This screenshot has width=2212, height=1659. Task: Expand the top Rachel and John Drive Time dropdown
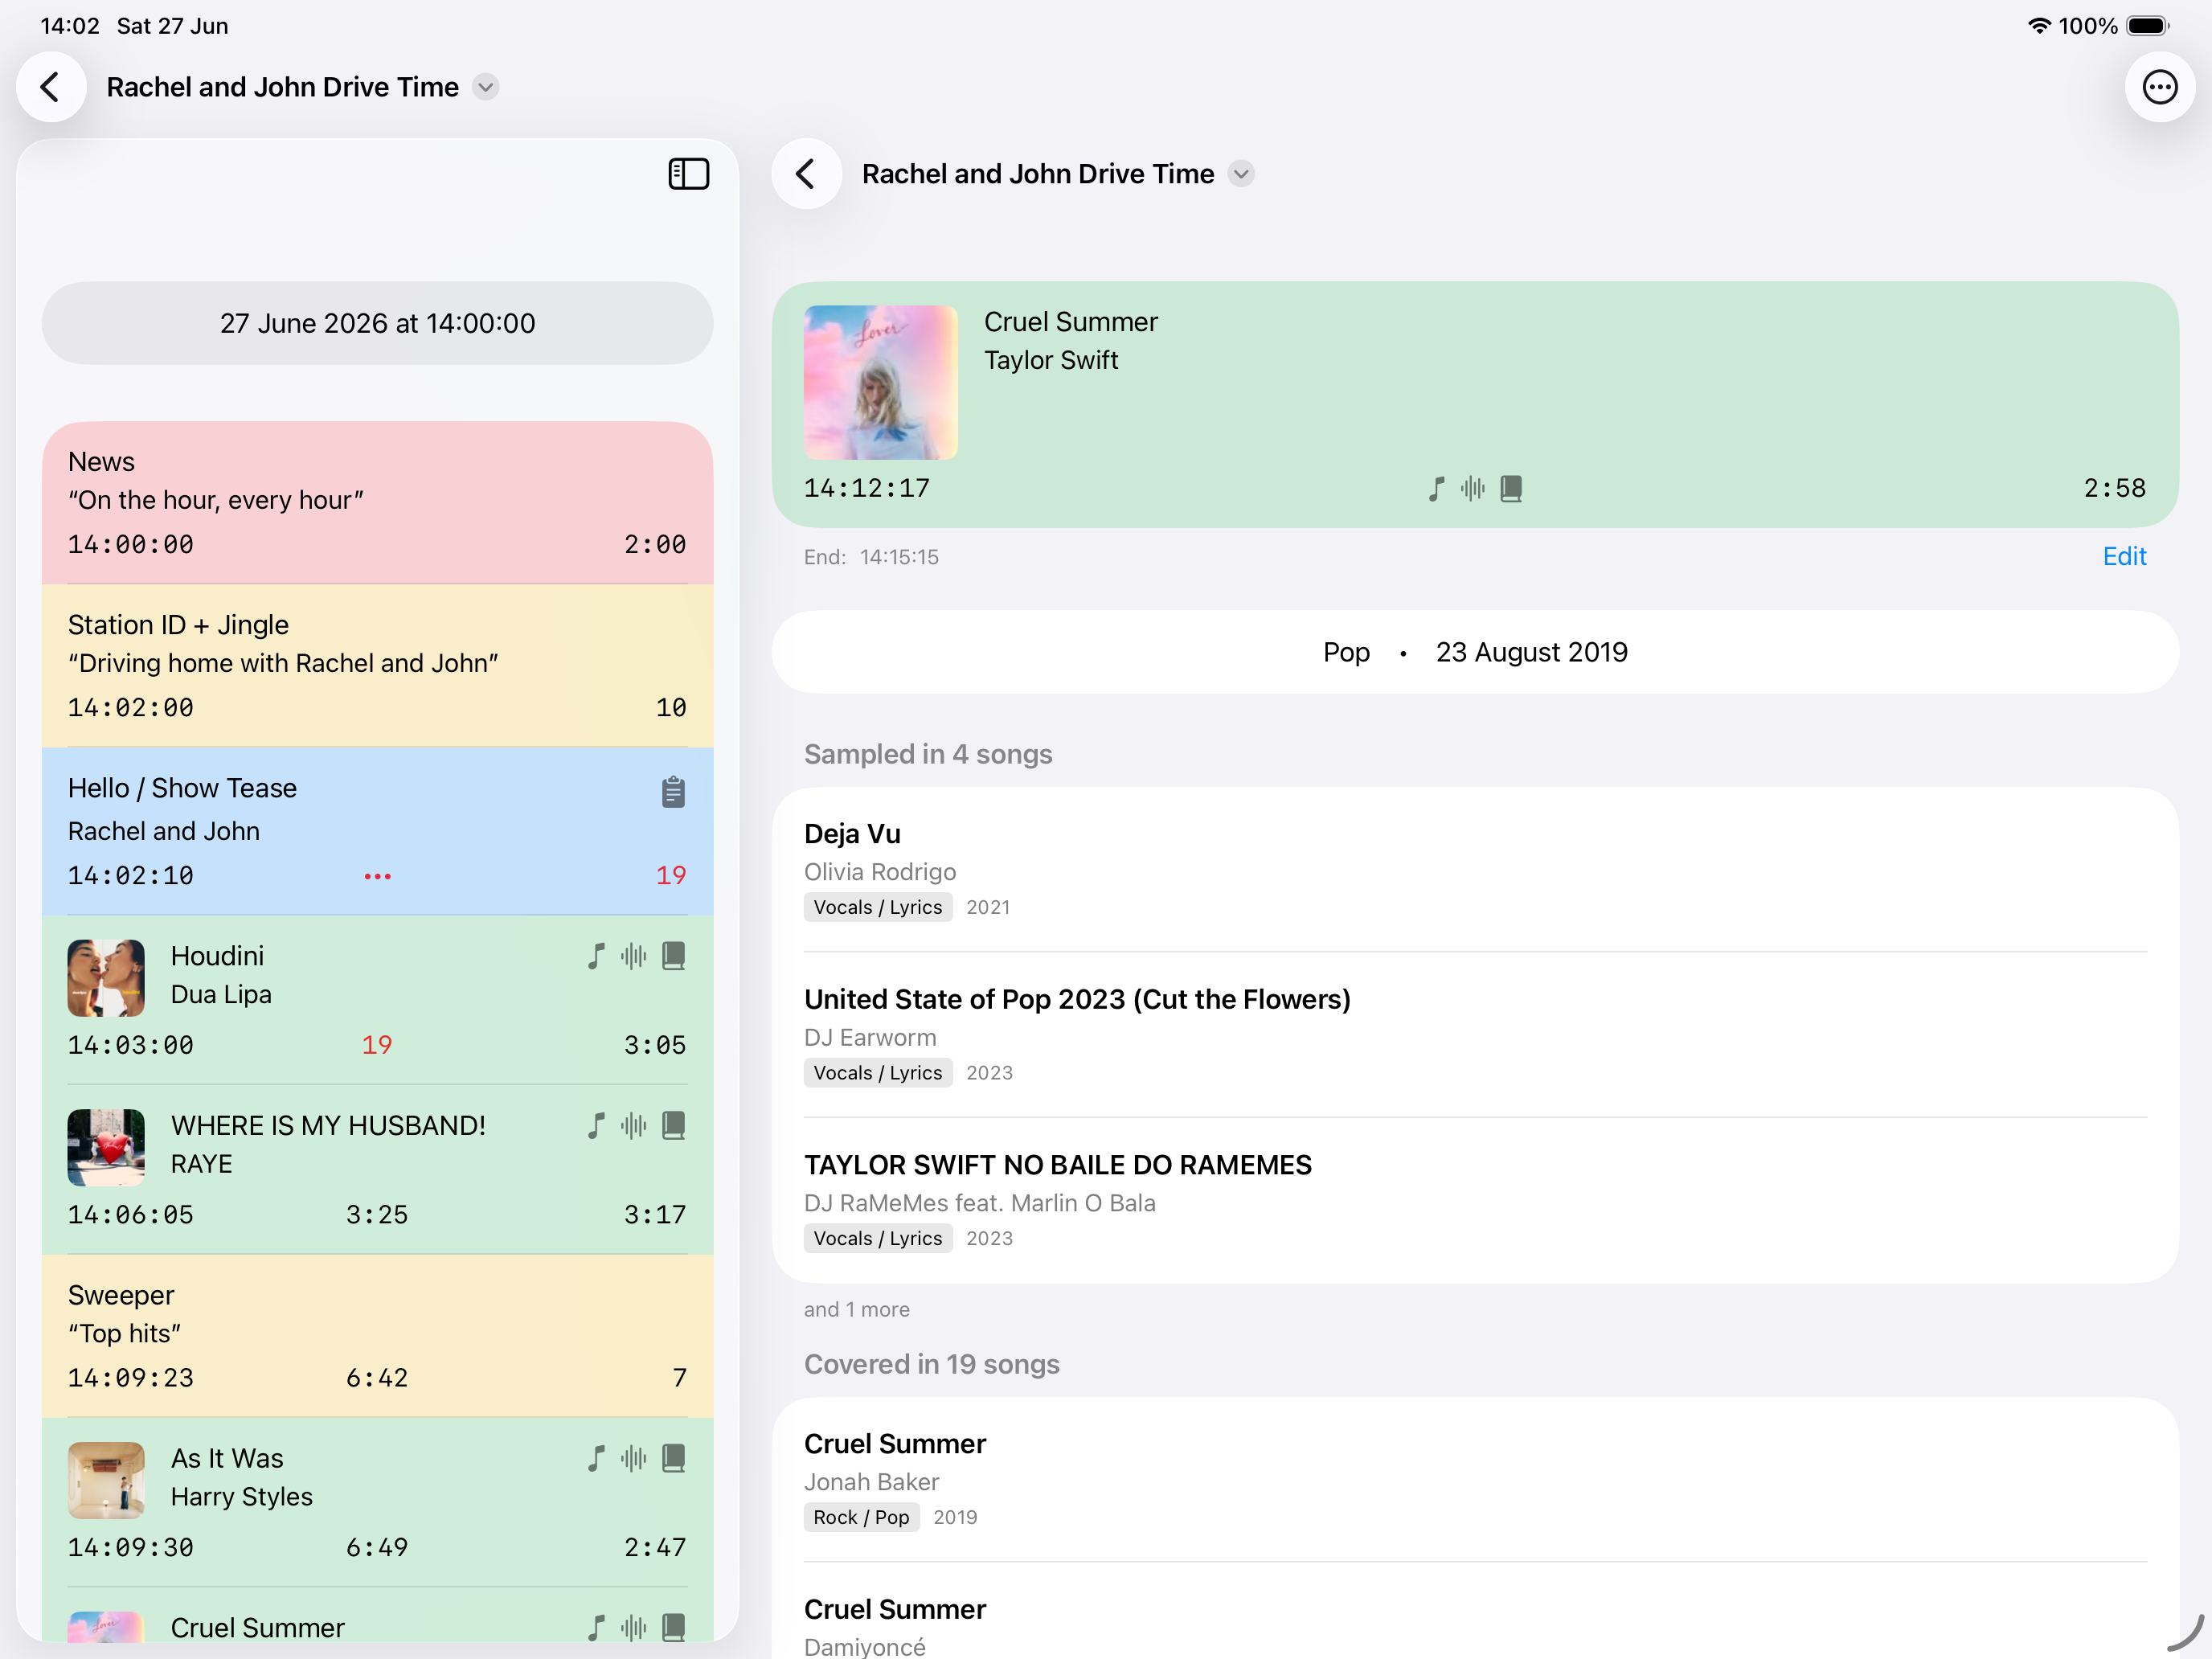[x=486, y=87]
